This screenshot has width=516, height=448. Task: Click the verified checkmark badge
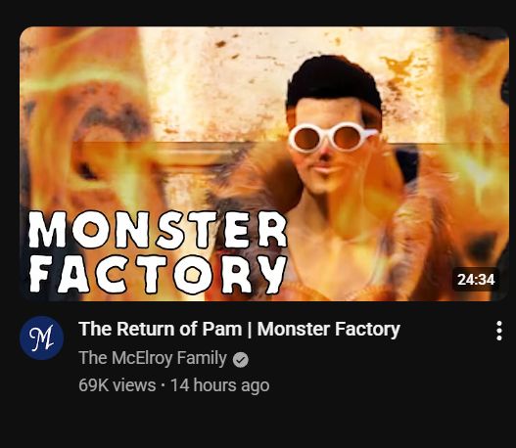(241, 359)
